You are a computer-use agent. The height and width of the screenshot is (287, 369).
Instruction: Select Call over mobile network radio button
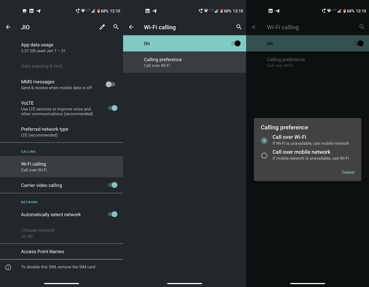(x=264, y=156)
